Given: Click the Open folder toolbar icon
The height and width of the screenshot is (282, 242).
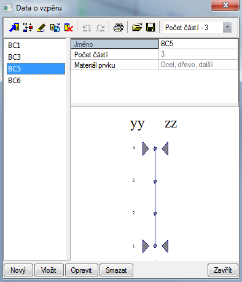Looking at the screenshot, I should [137, 27].
